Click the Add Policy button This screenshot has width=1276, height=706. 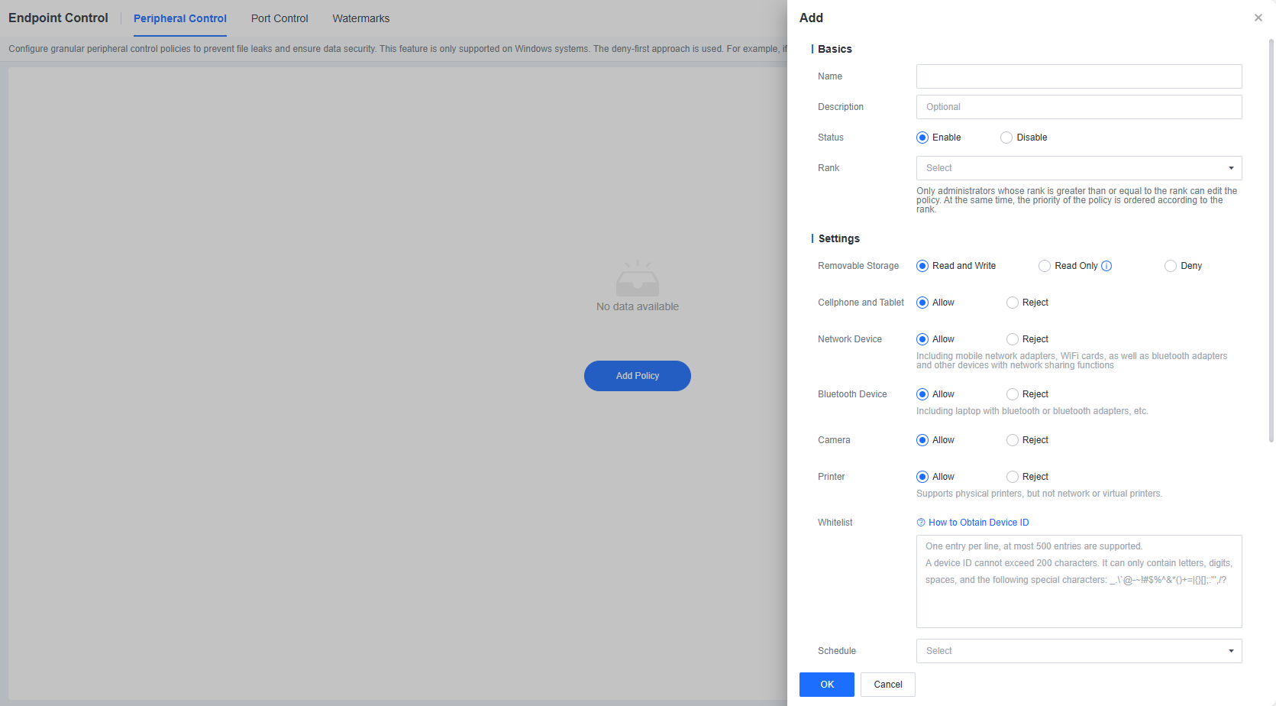[x=638, y=376]
